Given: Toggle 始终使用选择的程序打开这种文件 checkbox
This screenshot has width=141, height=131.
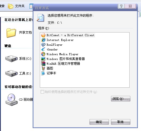Looking at the screenshot, I should pyautogui.click(x=42, y=92).
